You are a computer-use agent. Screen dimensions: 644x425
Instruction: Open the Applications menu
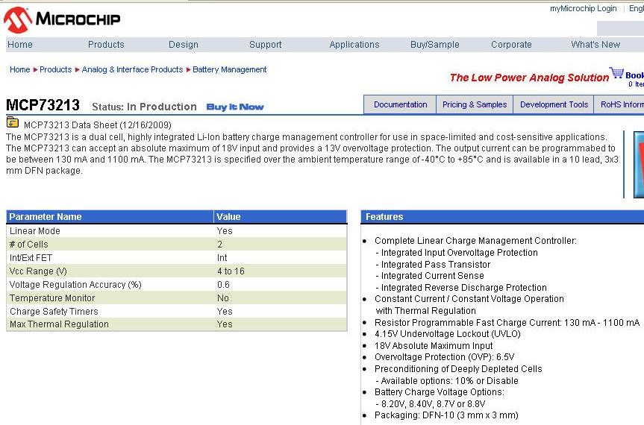pyautogui.click(x=354, y=44)
